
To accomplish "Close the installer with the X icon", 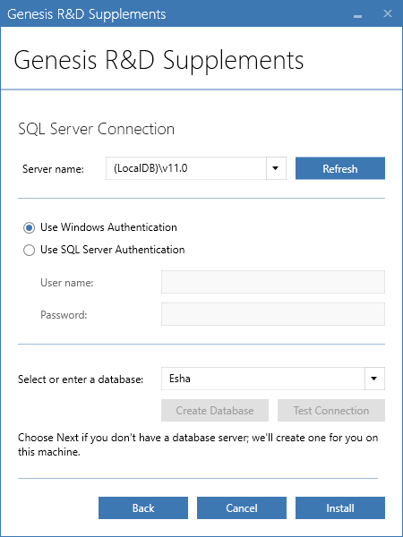I will [388, 13].
